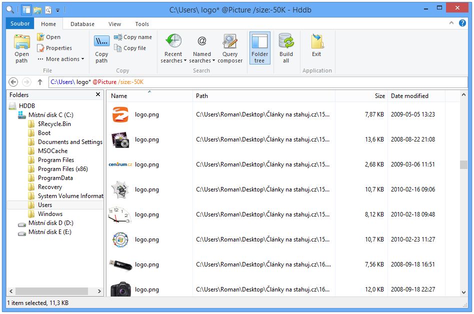Click the Help question mark icon

(462, 23)
